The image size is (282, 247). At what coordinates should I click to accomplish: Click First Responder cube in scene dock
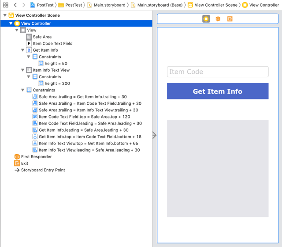[218, 19]
